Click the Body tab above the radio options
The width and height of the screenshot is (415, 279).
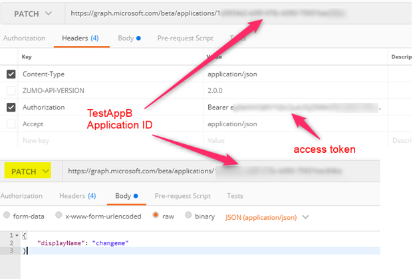click(125, 196)
